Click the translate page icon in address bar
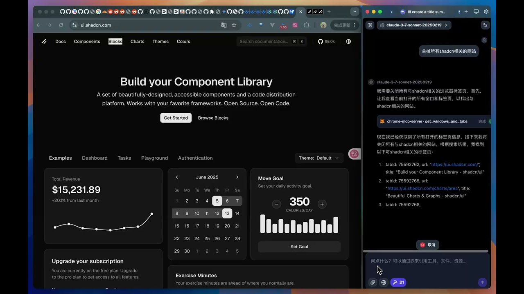This screenshot has height=294, width=524. [224, 25]
